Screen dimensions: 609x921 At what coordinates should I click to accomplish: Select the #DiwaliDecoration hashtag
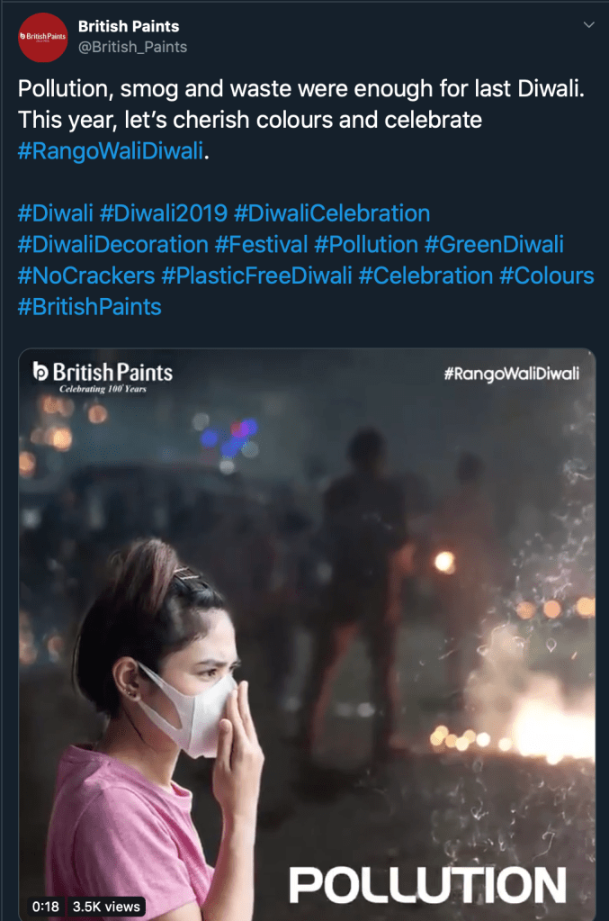[112, 244]
